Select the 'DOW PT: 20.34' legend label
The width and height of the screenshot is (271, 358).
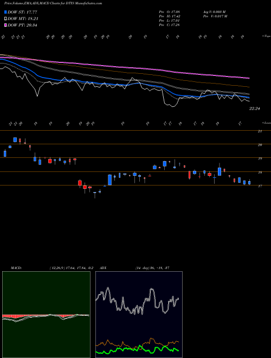click(x=22, y=25)
